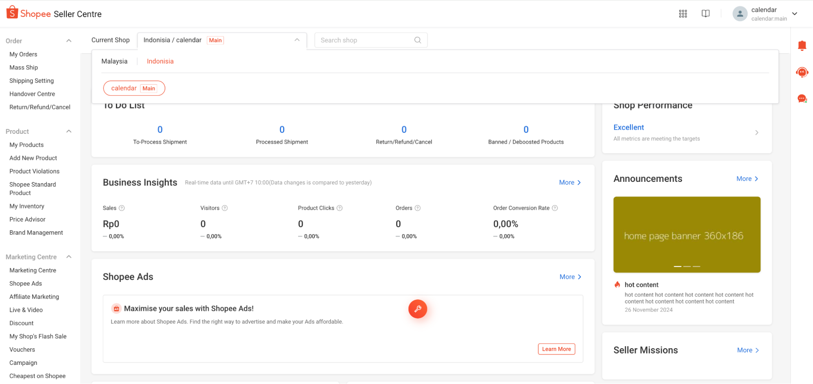Viewport: 813px width, 384px height.
Task: Click the Order Conversion Rate help icon
Action: [555, 208]
